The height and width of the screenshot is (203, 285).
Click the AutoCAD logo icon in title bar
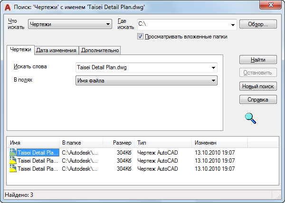point(8,7)
